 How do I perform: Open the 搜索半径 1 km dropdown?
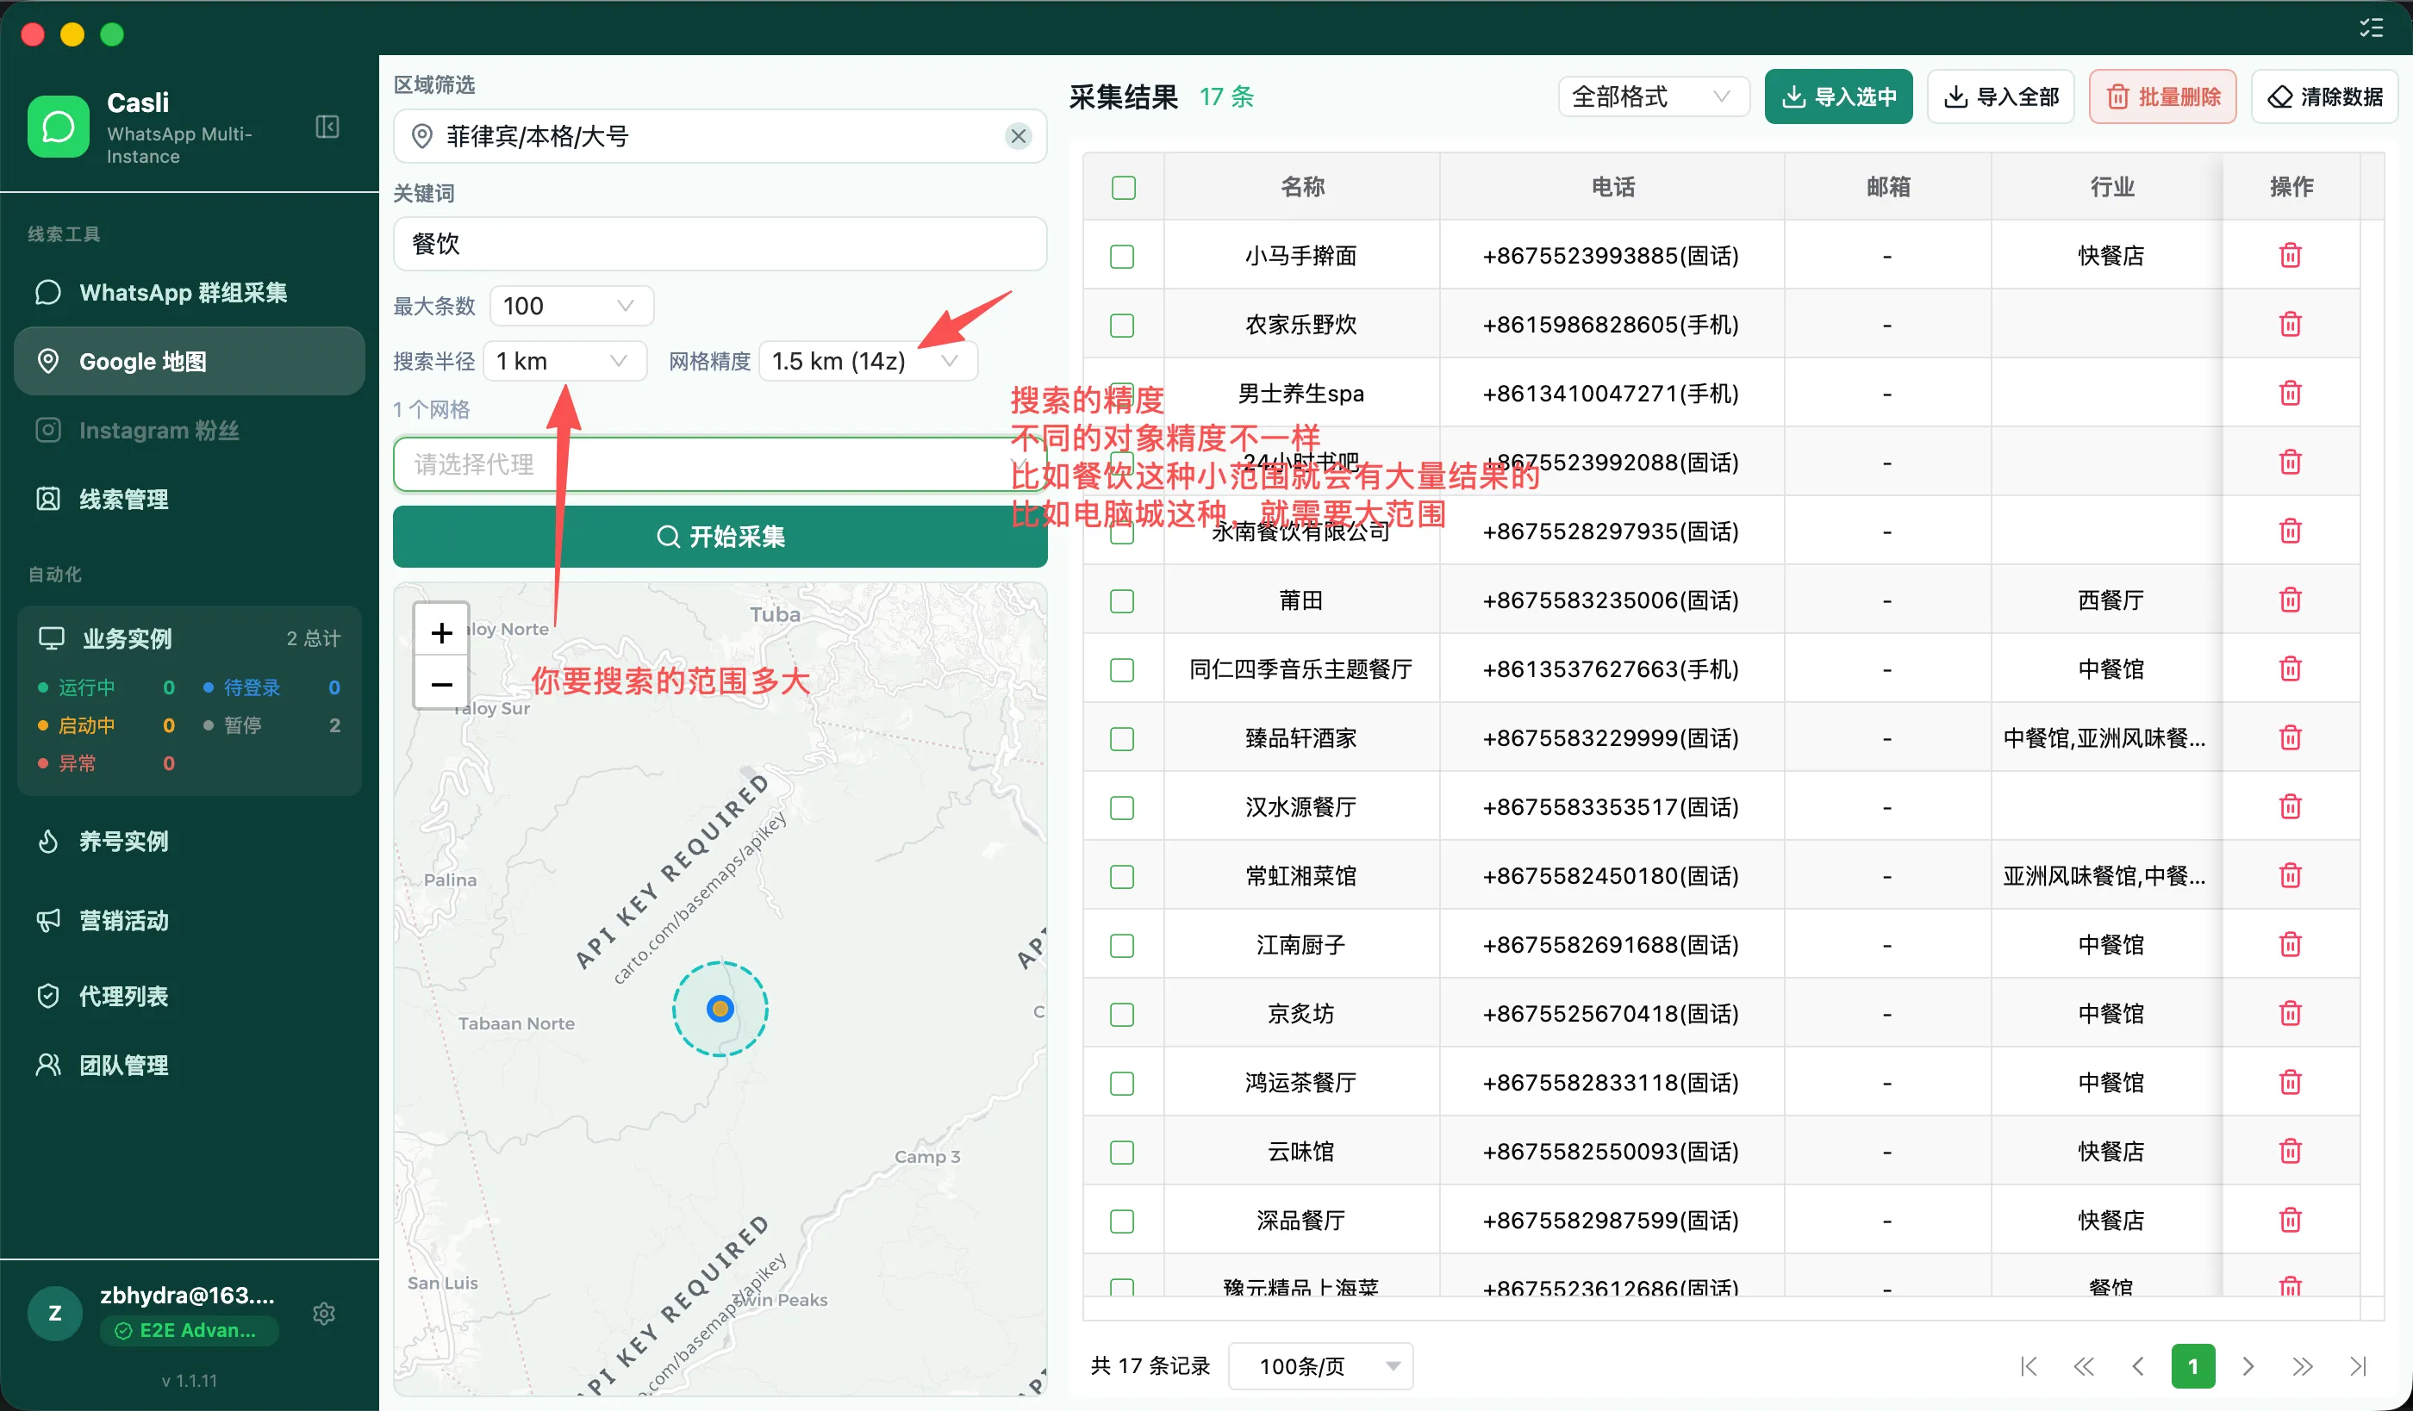564,361
